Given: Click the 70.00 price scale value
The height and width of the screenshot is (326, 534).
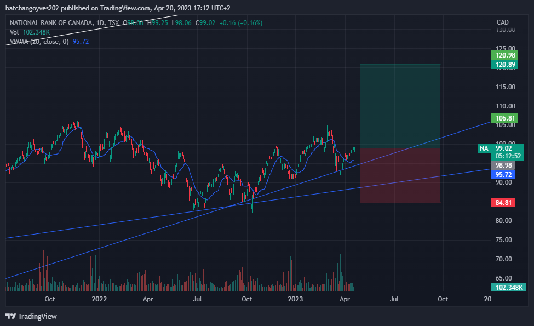Looking at the screenshot, I should [504, 259].
